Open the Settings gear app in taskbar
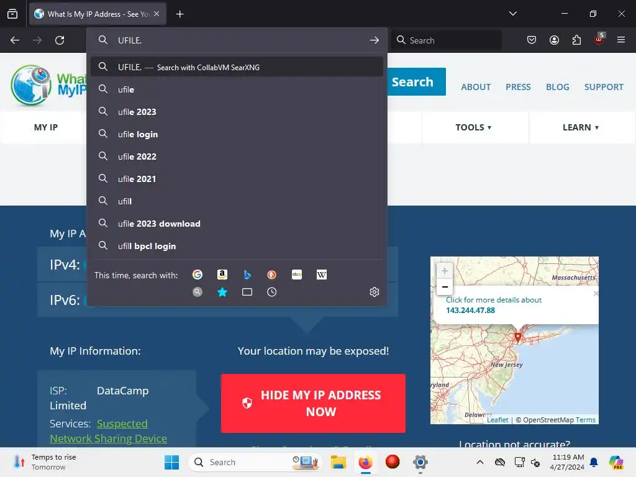Viewport: 636px width, 477px height. pyautogui.click(x=420, y=462)
